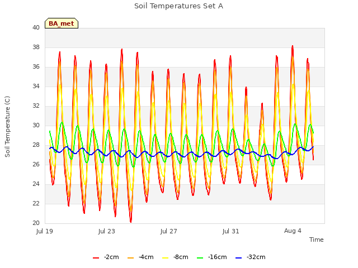This screenshot has width=358, height=268.
Task: Click the 32 y-axis tick label
Action: coord(36,106)
